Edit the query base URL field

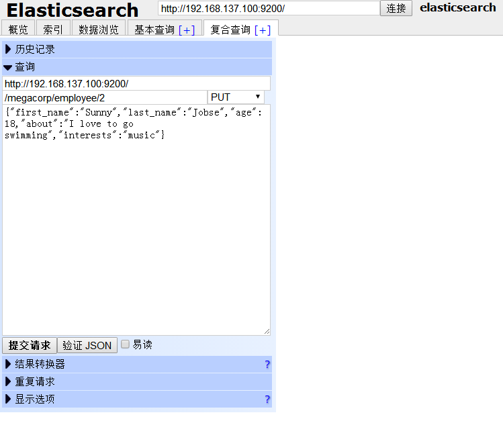pyautogui.click(x=136, y=84)
